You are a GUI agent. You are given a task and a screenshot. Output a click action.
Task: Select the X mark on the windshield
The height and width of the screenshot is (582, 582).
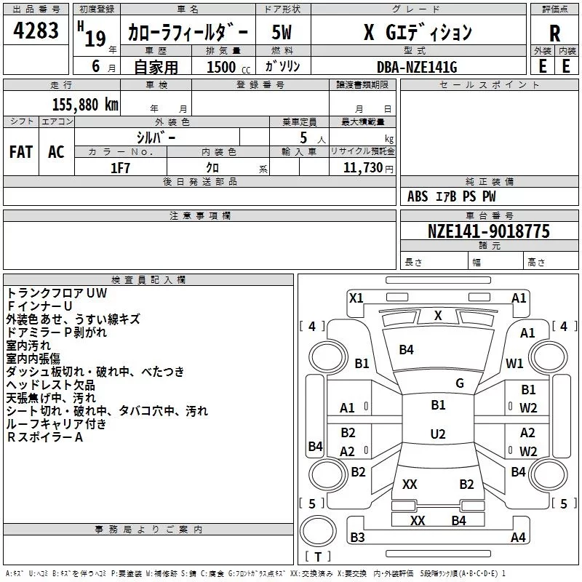pyautogui.click(x=438, y=316)
